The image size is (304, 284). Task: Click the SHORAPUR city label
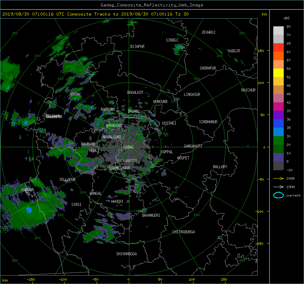pos(208,68)
